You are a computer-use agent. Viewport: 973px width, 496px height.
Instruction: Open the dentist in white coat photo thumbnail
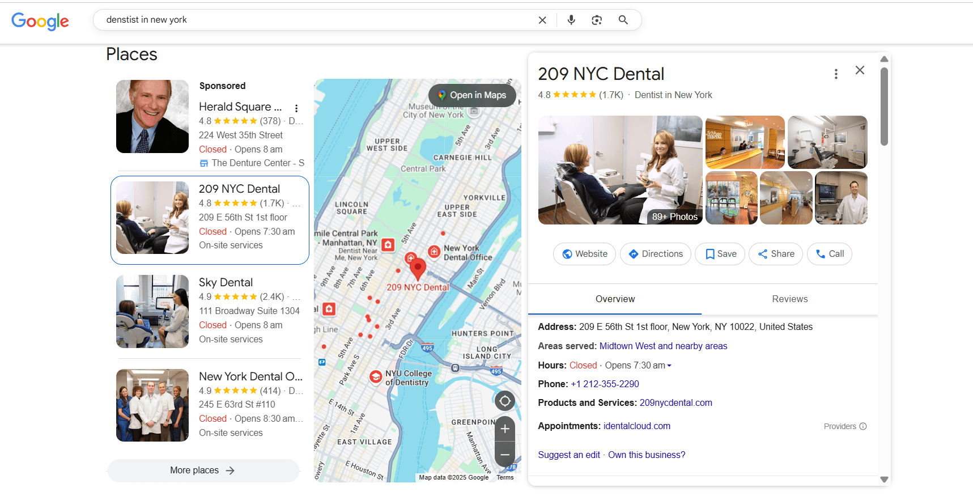(841, 198)
